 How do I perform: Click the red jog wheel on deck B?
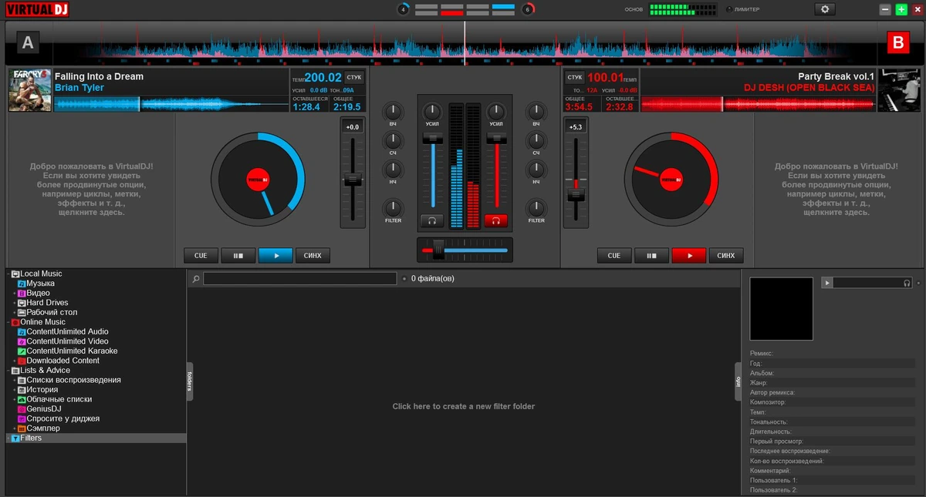click(x=671, y=179)
